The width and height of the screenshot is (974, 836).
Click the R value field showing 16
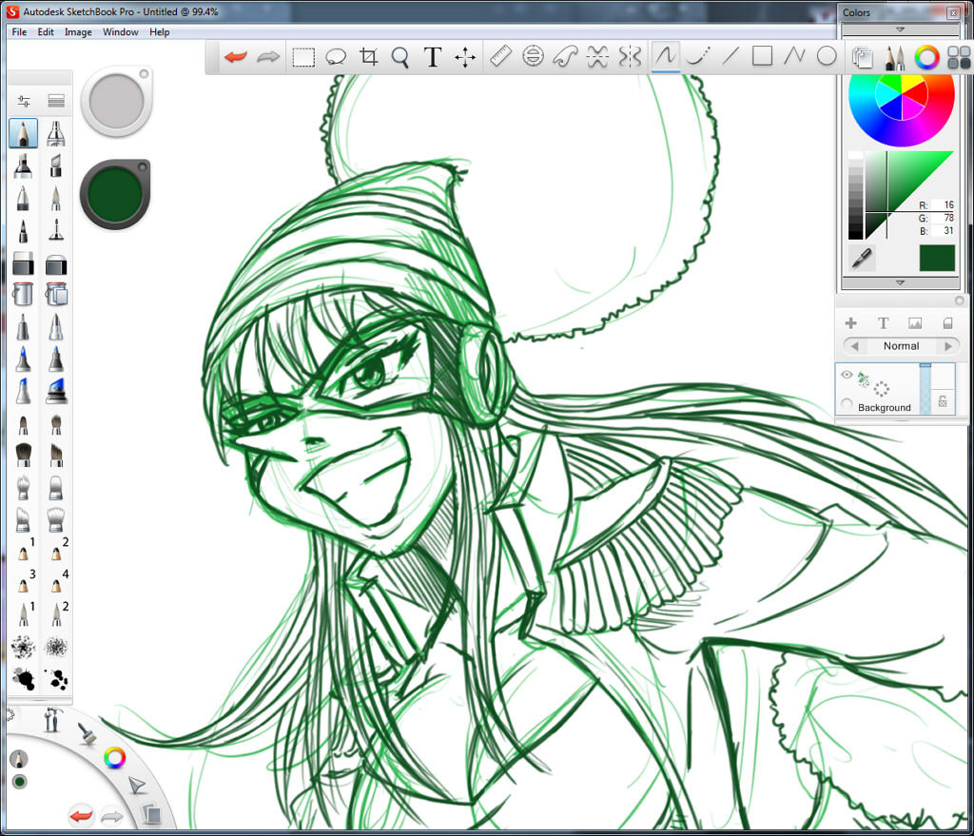click(943, 204)
